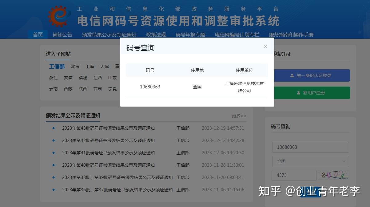The width and height of the screenshot is (370, 207).
Task: Open 宁夏 sub-site link
Action: click(x=112, y=89)
